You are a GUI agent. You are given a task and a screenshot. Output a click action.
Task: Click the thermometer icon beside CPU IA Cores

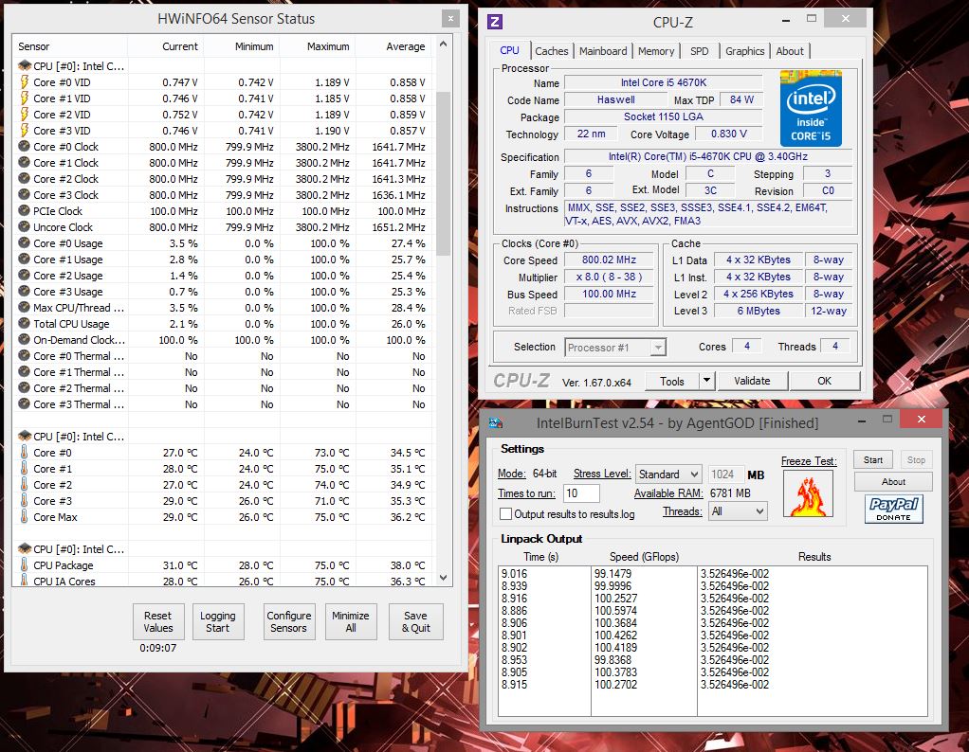coord(24,581)
